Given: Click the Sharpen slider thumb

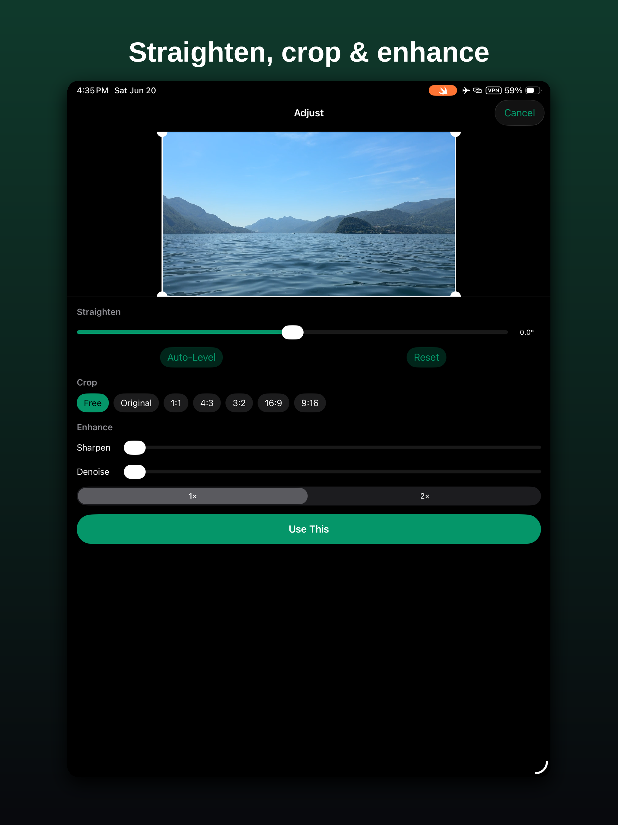Looking at the screenshot, I should pos(135,447).
